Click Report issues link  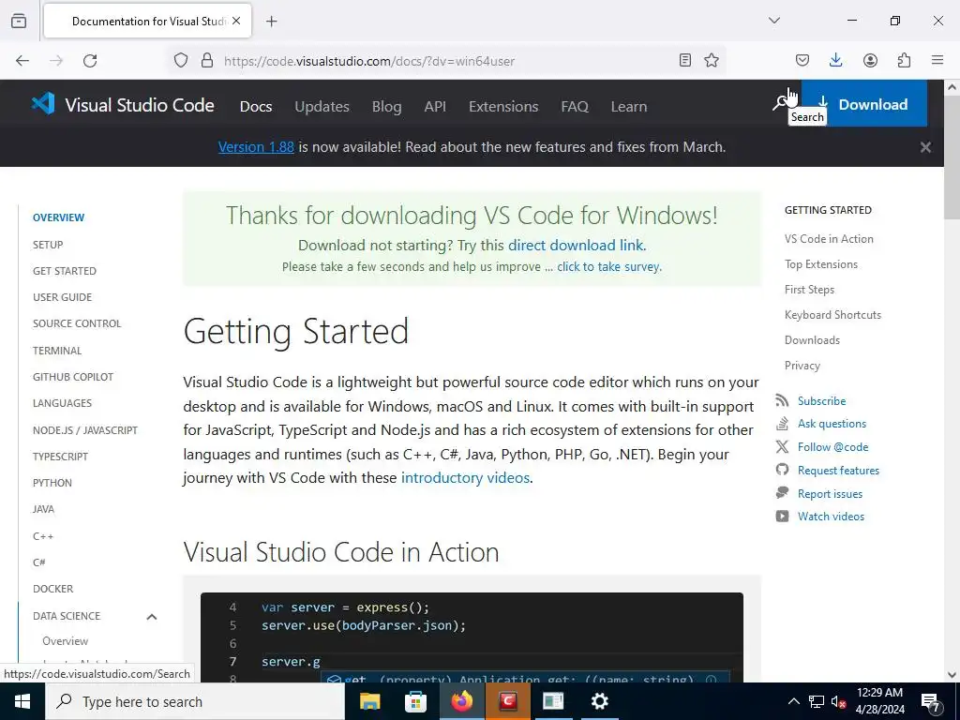click(x=830, y=494)
